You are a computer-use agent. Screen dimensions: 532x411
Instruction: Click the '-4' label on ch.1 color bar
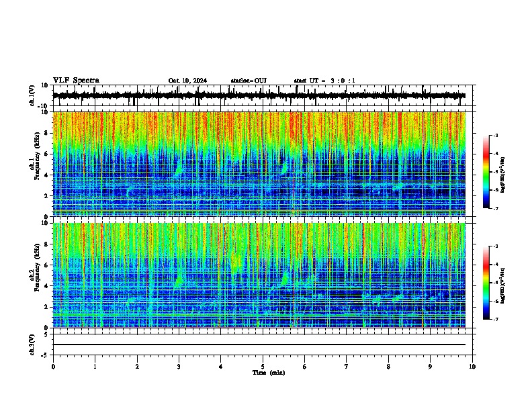[x=496, y=153]
